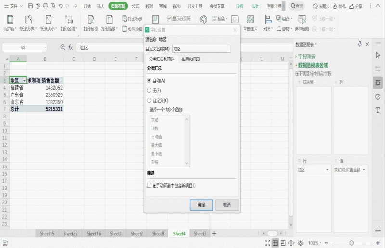
Task: Open the Name Box dropdown arrow
Action: pos(45,47)
